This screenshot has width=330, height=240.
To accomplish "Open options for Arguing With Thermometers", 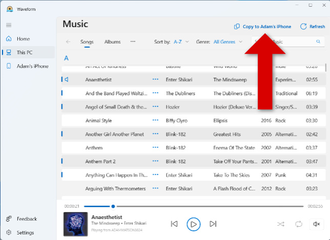I will coord(155,188).
